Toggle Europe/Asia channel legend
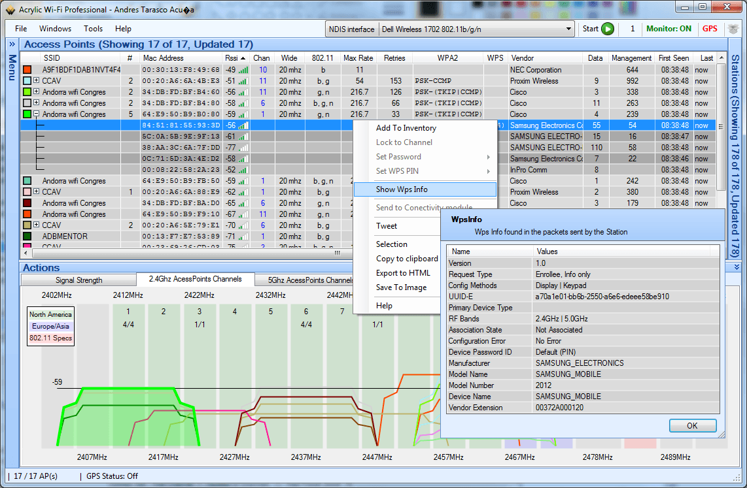Viewport: 747px width, 488px height. click(x=50, y=326)
